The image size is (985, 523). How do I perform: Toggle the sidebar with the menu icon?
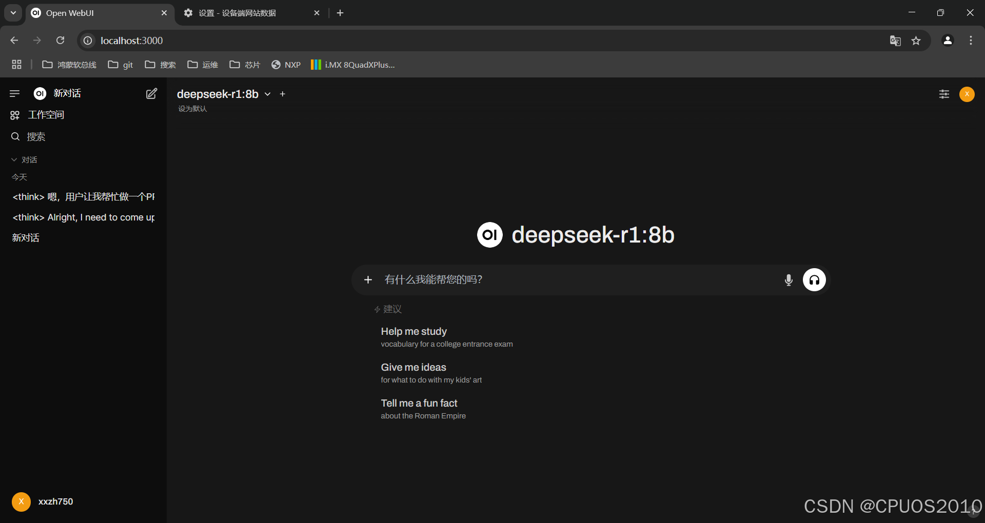pyautogui.click(x=14, y=93)
